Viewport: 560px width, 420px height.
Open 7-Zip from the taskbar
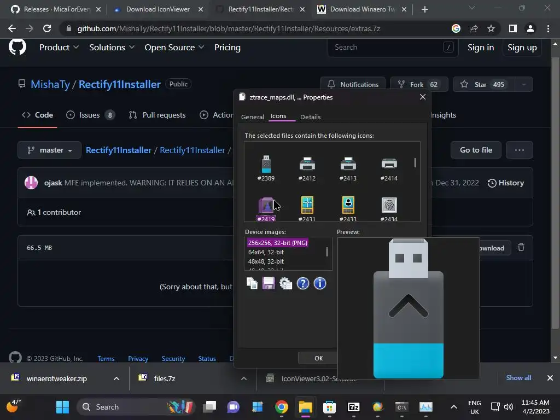pos(354,407)
